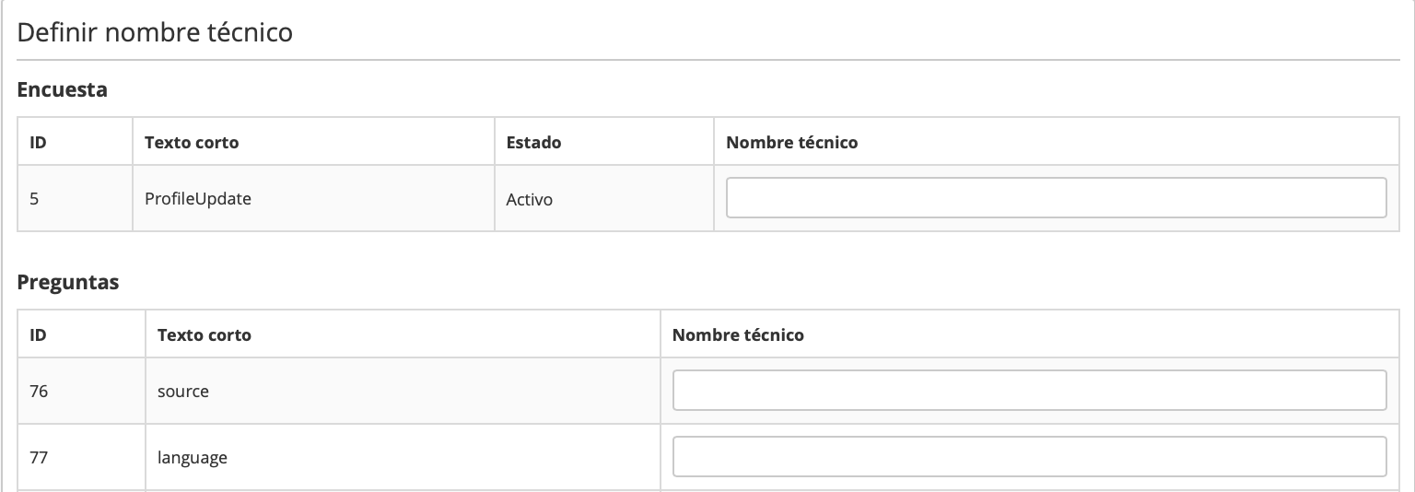Click the ProfileUpdate survey technical name field
1415x492 pixels.
(1056, 198)
